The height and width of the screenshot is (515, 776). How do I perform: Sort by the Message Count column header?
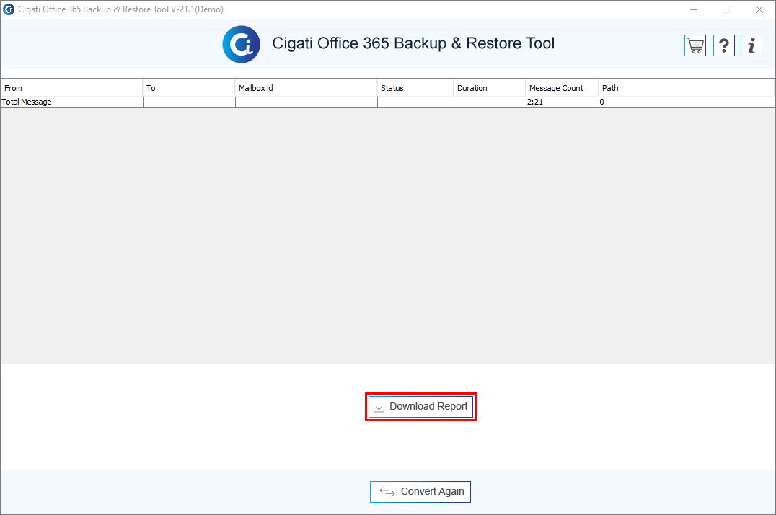coord(563,88)
